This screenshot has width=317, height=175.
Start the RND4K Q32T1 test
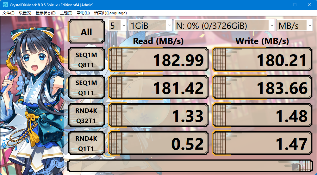(87, 115)
